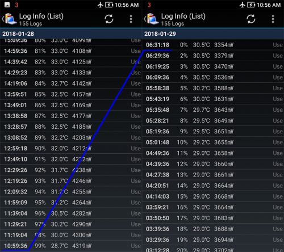Select log row 14:29:23 83%
Screen dimensions: 284x252
71,73
